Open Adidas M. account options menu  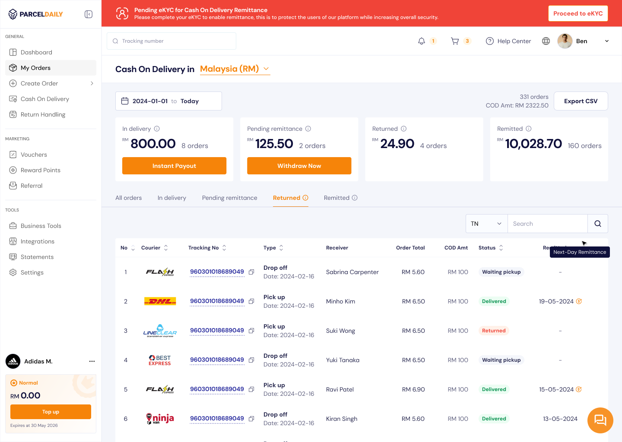coord(92,361)
